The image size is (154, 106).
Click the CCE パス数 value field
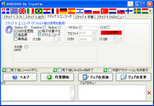tap(116, 39)
